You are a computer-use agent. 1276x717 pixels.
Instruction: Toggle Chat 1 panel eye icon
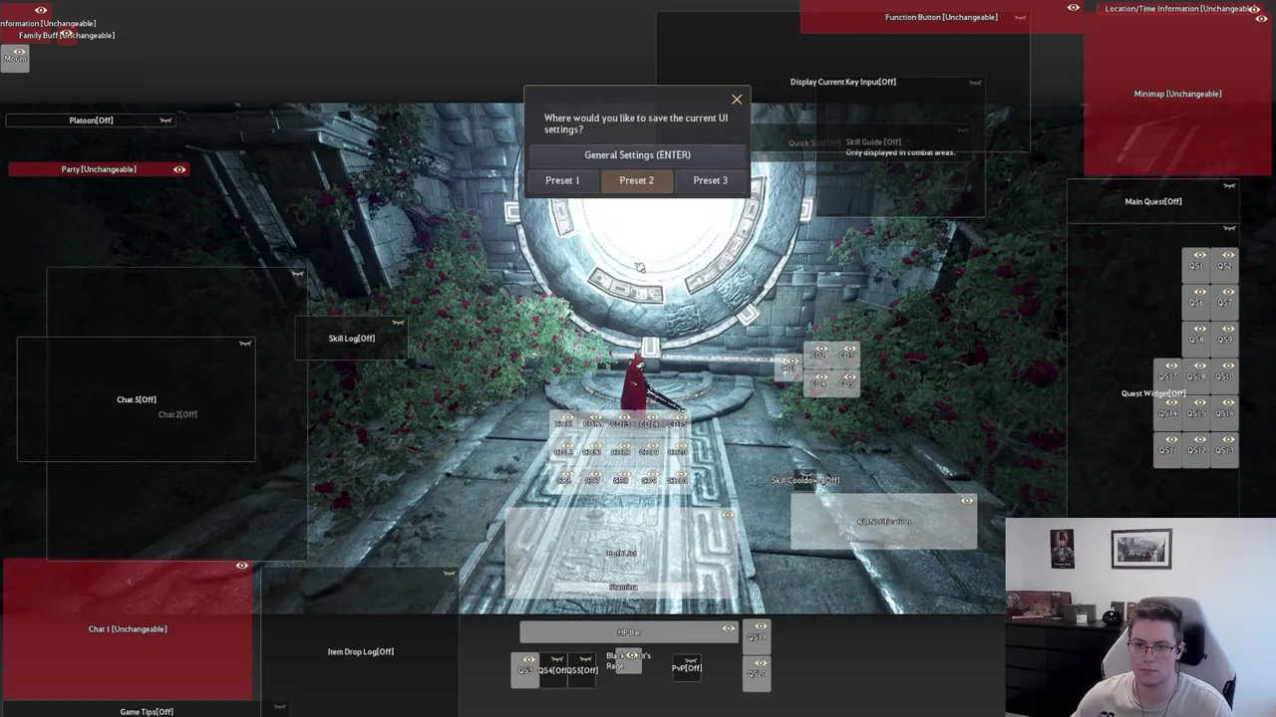(x=241, y=566)
